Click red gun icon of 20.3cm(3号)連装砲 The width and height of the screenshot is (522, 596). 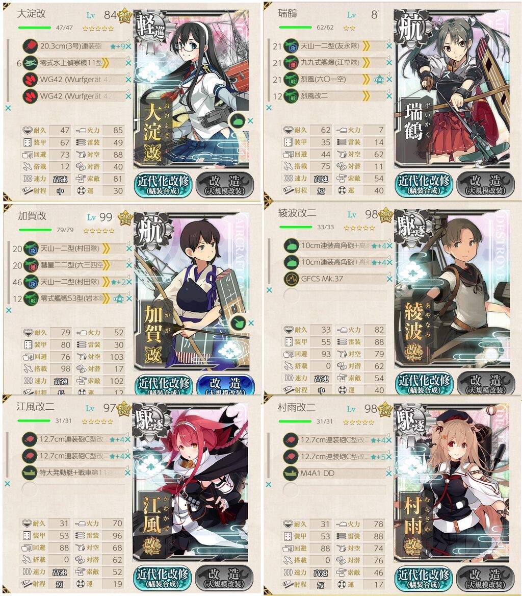point(30,46)
